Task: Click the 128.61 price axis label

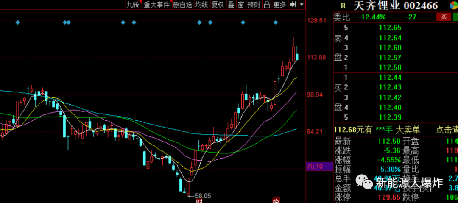Action: tap(316, 20)
